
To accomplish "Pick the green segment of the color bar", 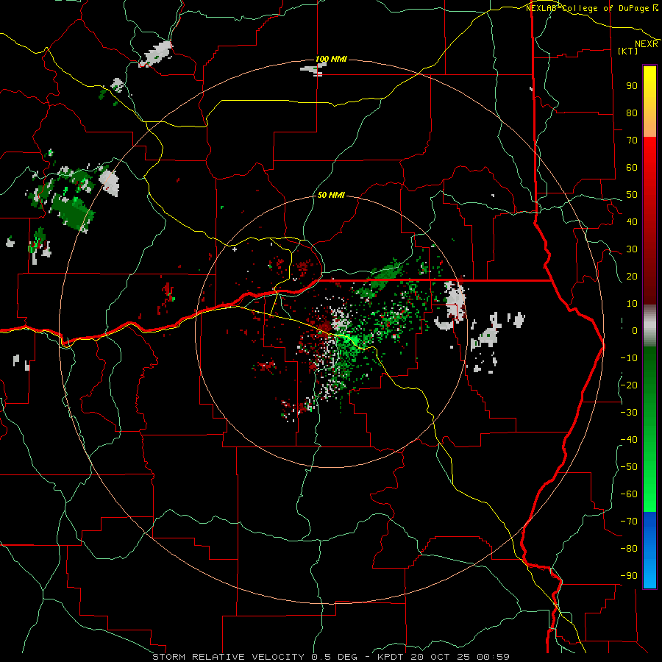I will click(649, 430).
